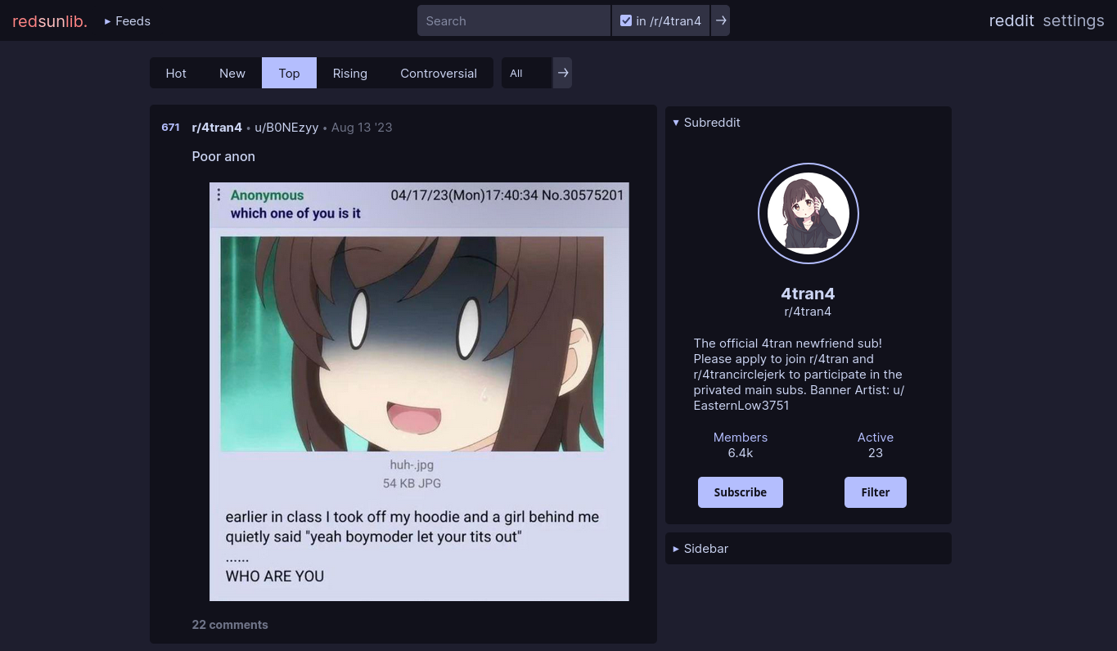Switch to the New tab
Viewport: 1117px width, 651px height.
[x=232, y=73]
